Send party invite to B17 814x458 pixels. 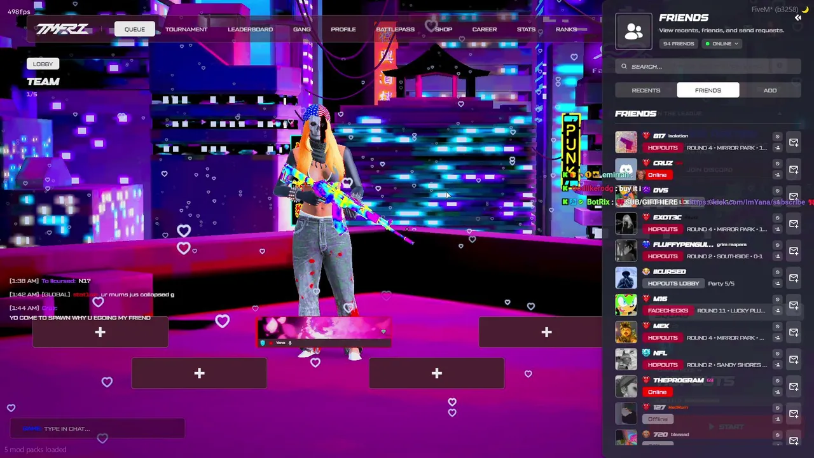click(x=794, y=142)
